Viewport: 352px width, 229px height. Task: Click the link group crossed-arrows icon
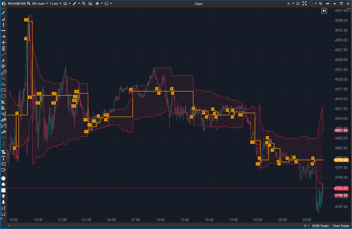click(289, 4)
